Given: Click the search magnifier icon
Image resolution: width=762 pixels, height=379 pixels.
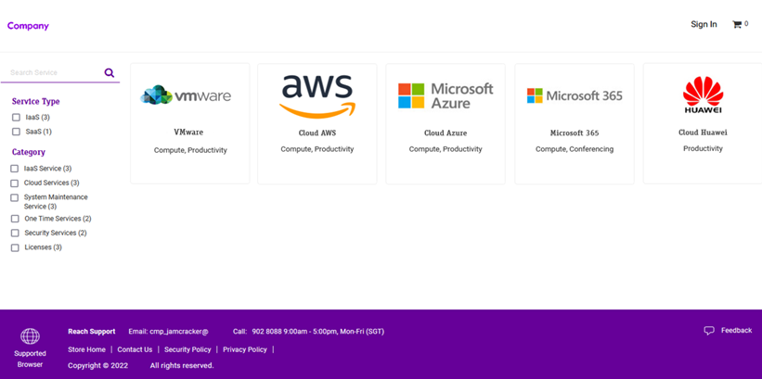Looking at the screenshot, I should point(110,73).
